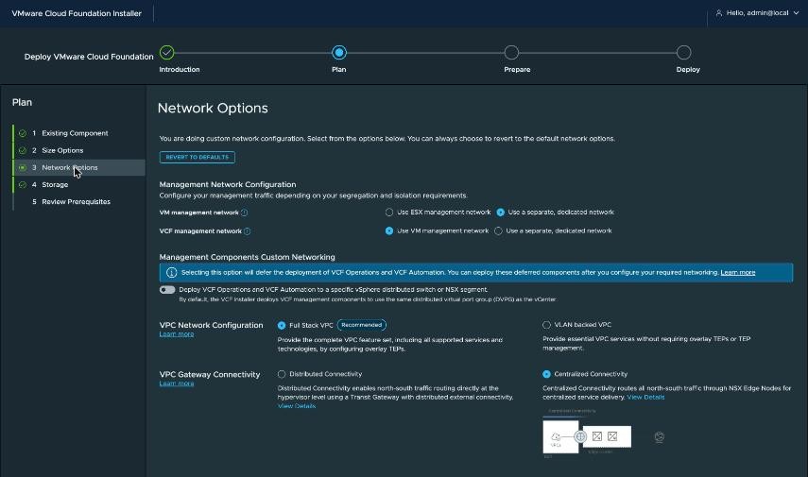Select Use VM management network radio option
This screenshot has height=477, width=808.
(x=389, y=230)
